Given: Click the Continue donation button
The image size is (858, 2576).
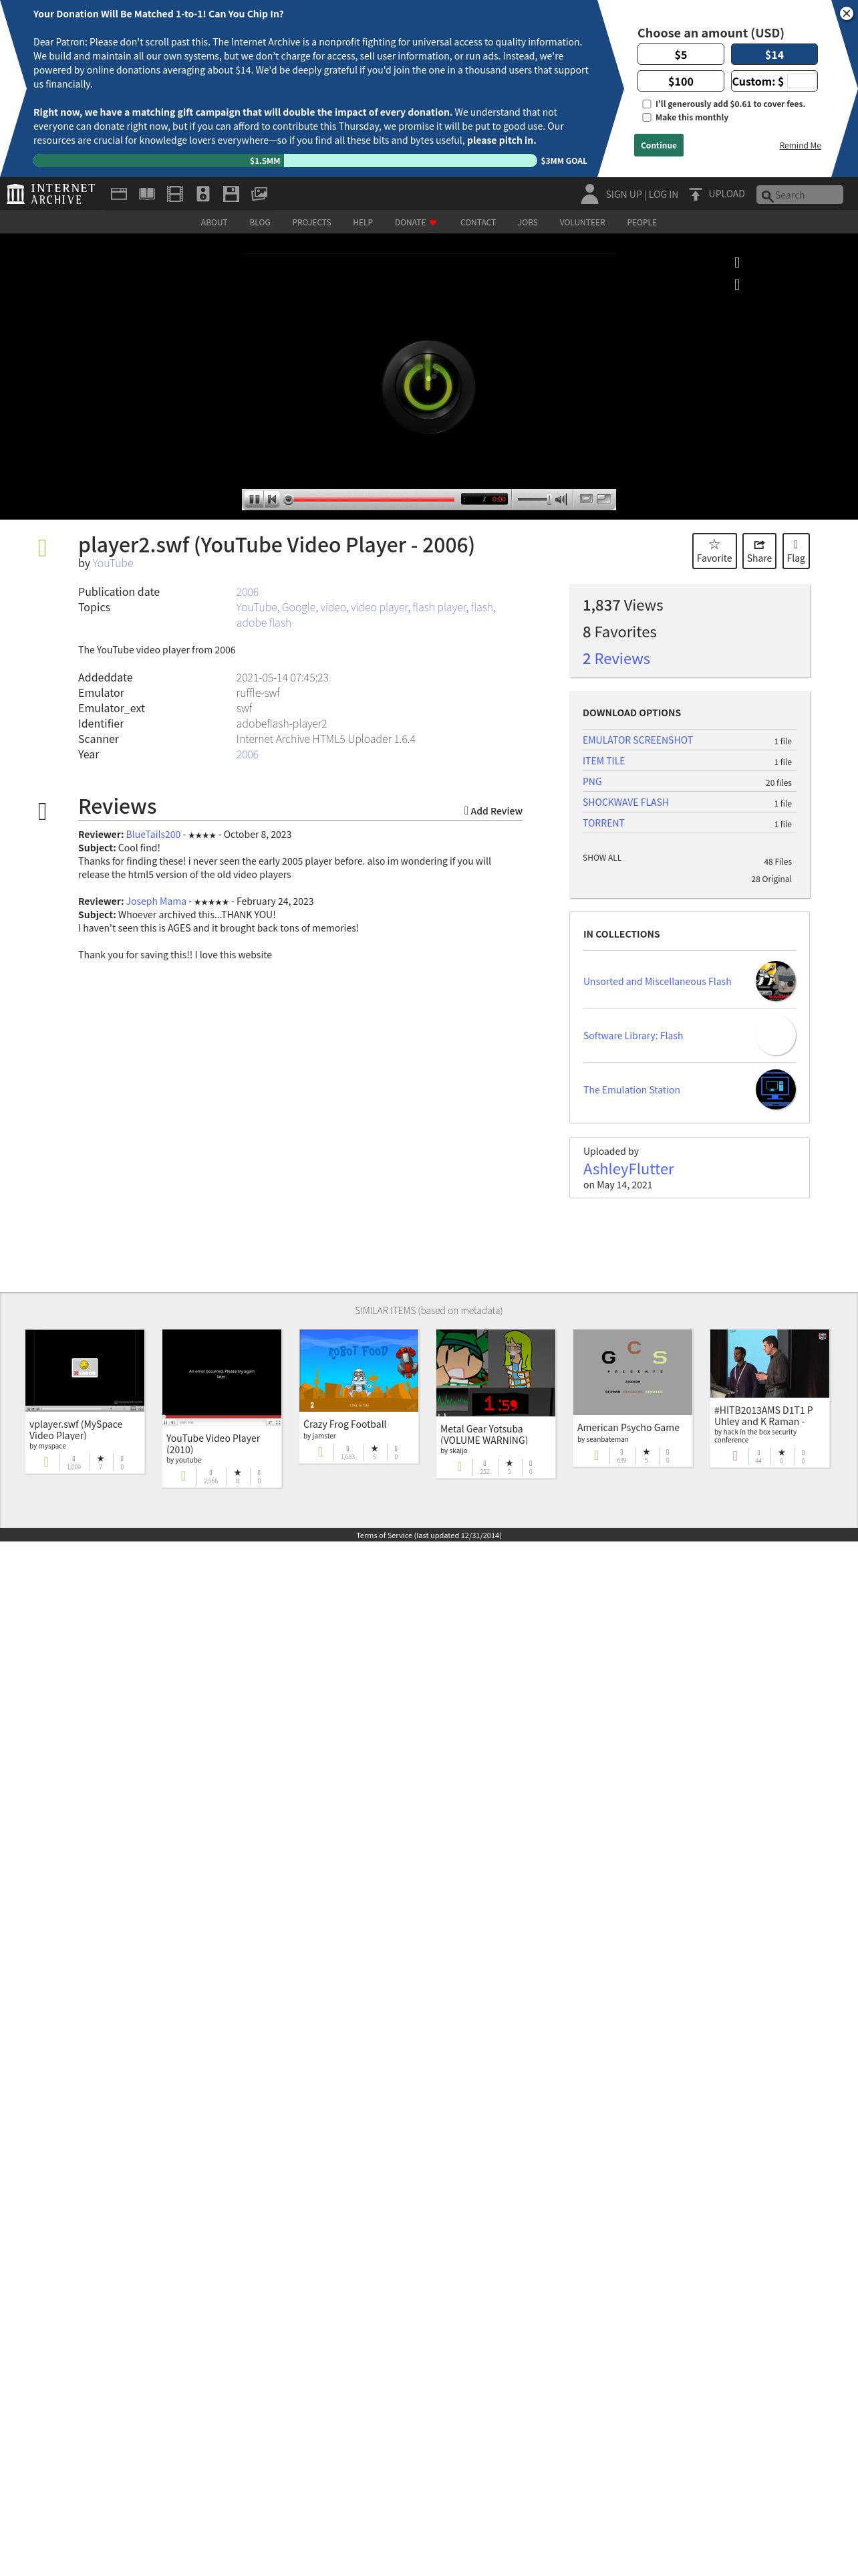Looking at the screenshot, I should click(658, 145).
